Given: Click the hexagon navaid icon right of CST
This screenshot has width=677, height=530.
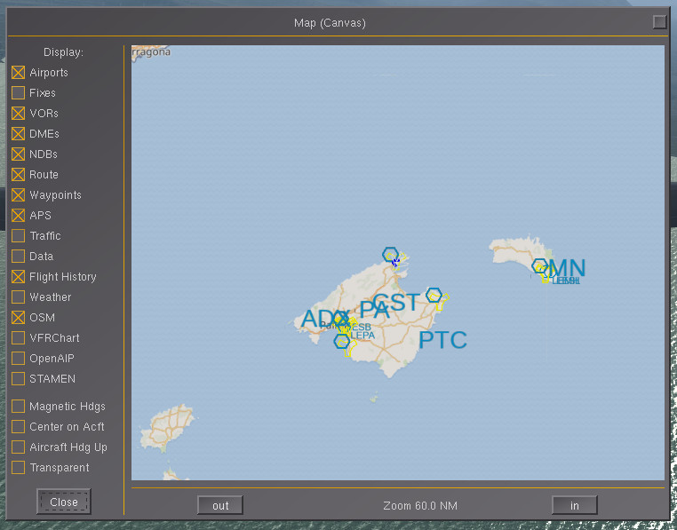Looking at the screenshot, I should [x=434, y=296].
